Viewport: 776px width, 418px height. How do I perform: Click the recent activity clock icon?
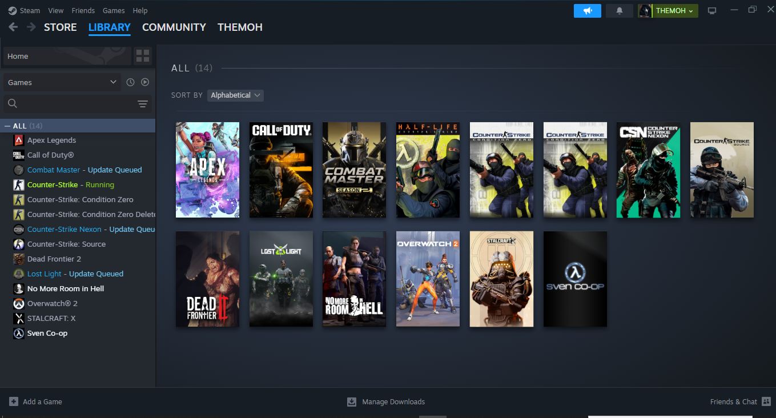point(130,82)
